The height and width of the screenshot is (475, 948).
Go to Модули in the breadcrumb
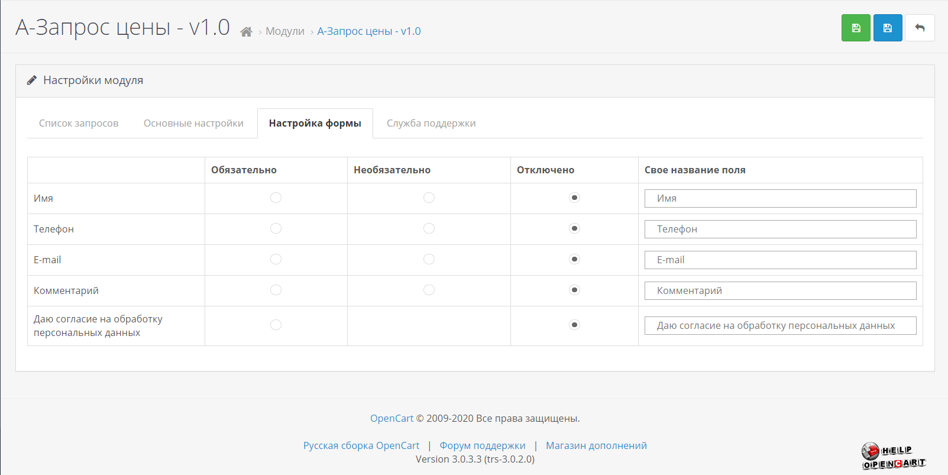pos(285,31)
